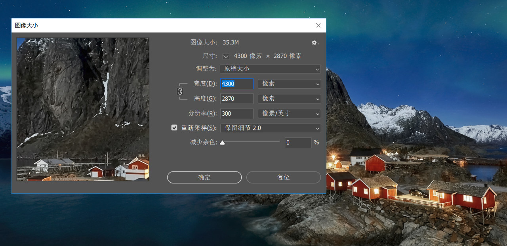507x246 pixels.
Task: Click the 减少杂色 percentage field
Action: click(x=297, y=143)
